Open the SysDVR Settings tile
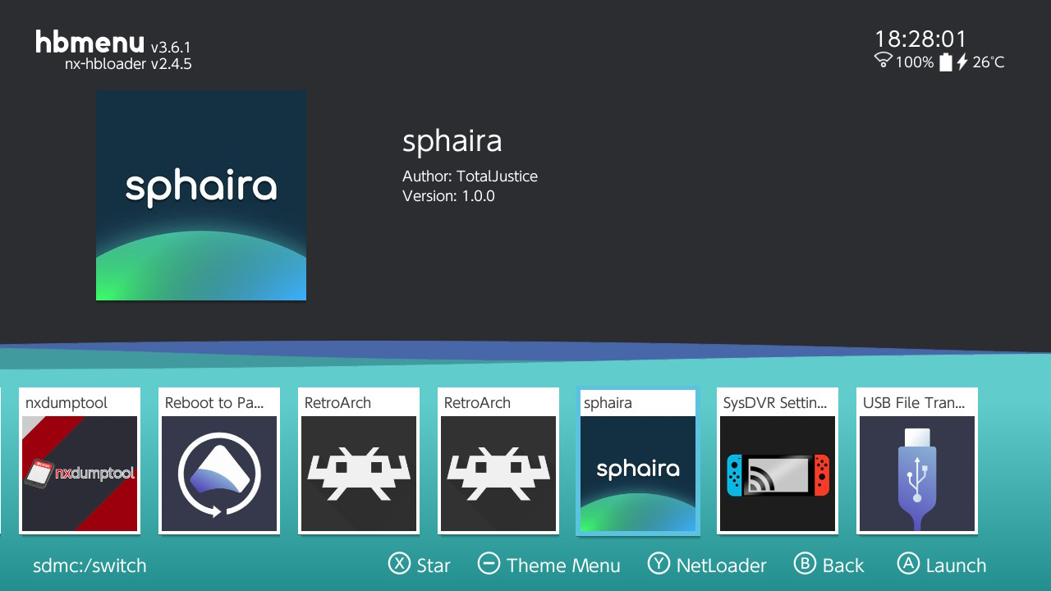 [778, 460]
